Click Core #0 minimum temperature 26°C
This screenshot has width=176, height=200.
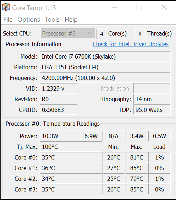[114, 157]
